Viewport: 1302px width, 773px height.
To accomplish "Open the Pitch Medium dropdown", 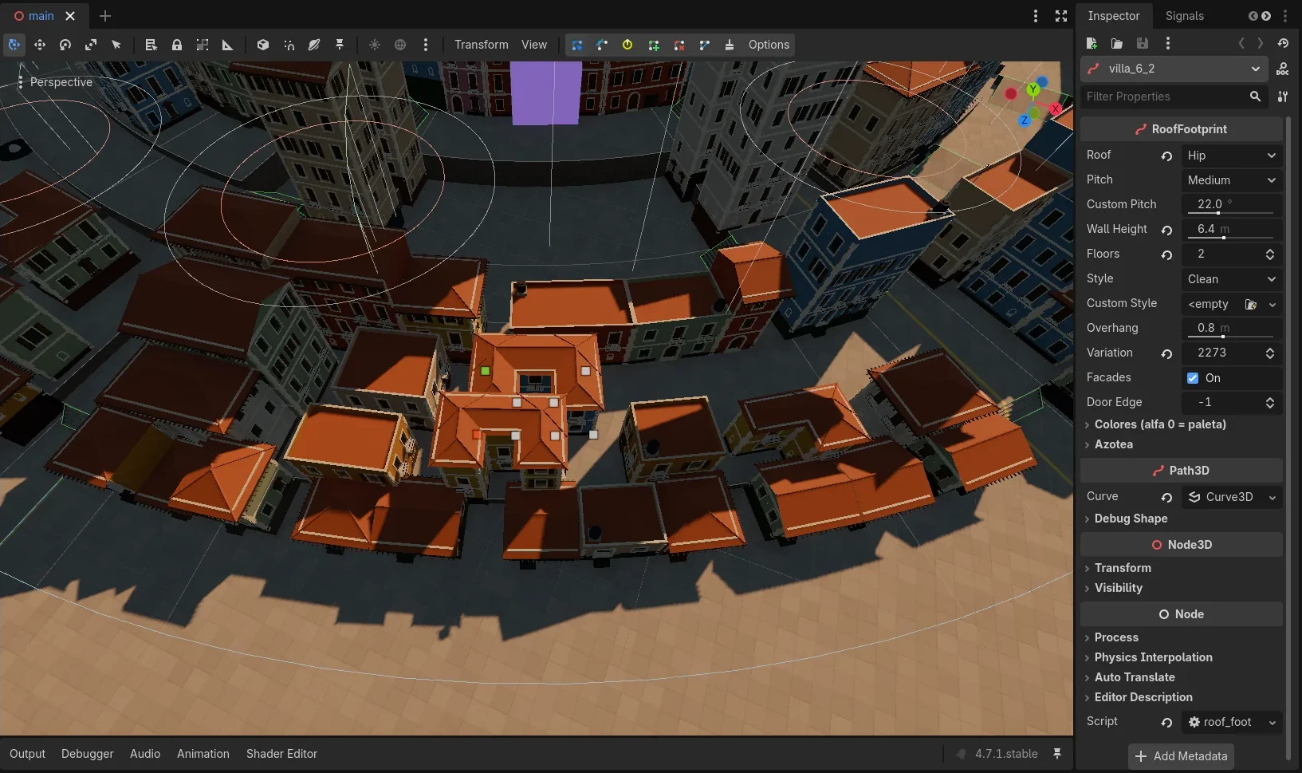I will point(1232,180).
